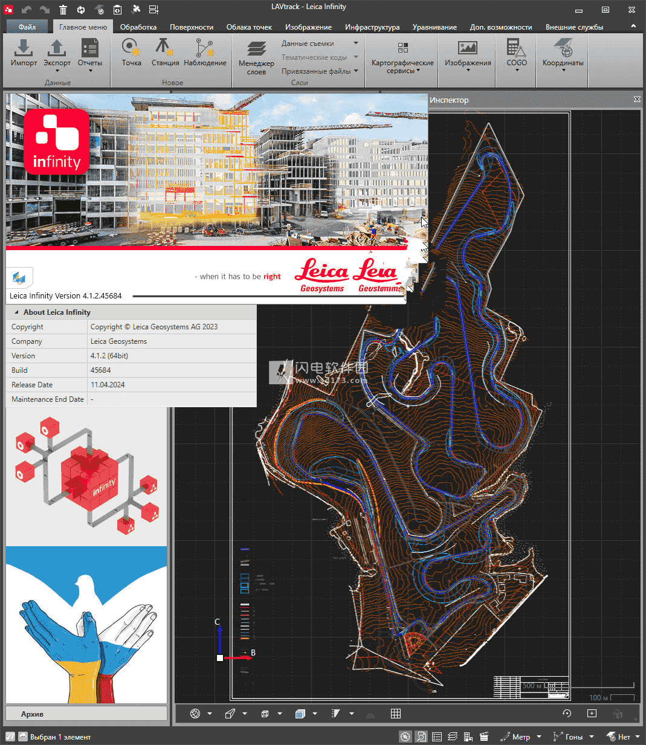Image resolution: width=646 pixels, height=745 pixels.
Task: Toggle the layers icon in status bar
Action: [453, 737]
